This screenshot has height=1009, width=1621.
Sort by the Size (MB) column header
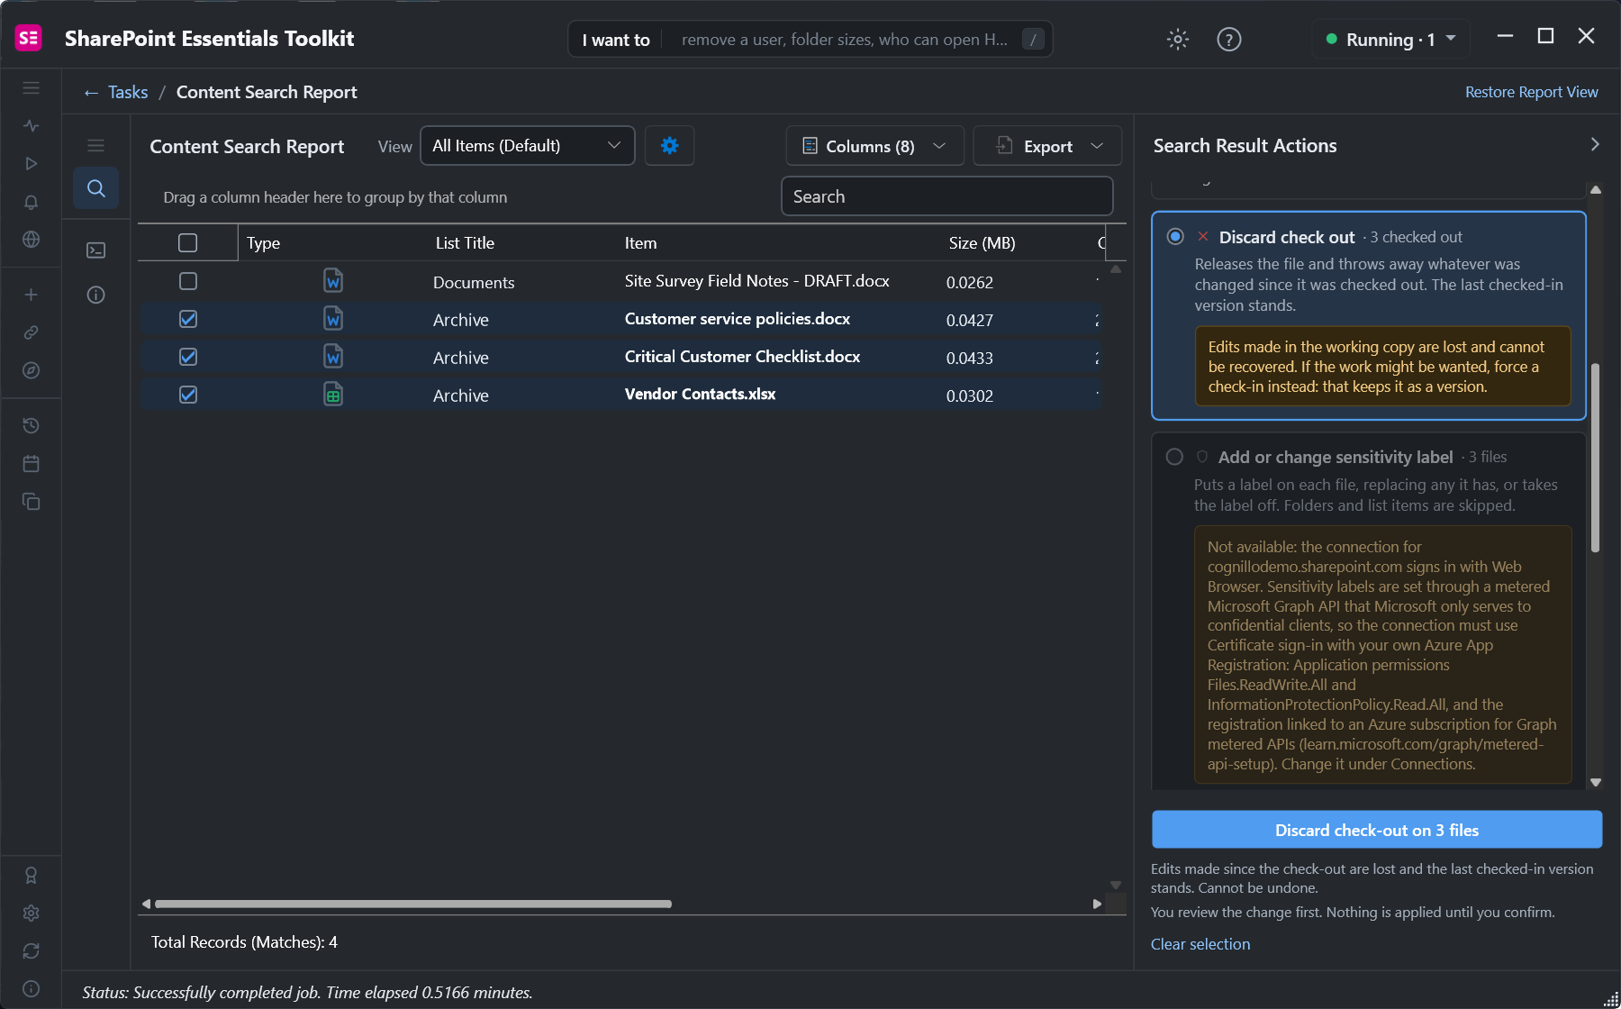[982, 243]
